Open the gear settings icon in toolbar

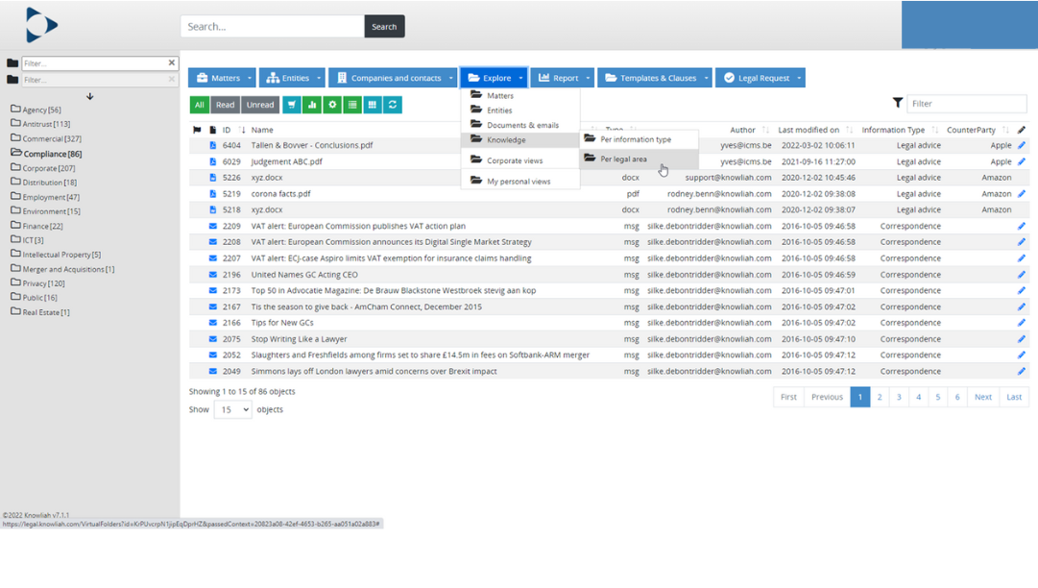coord(332,104)
